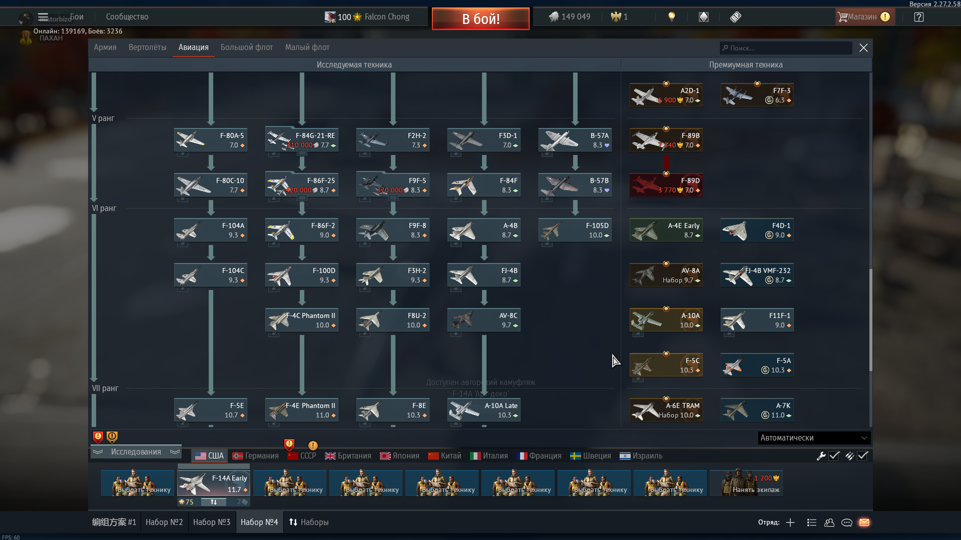Switch to the Малый флот tab
The height and width of the screenshot is (540, 961).
[307, 47]
